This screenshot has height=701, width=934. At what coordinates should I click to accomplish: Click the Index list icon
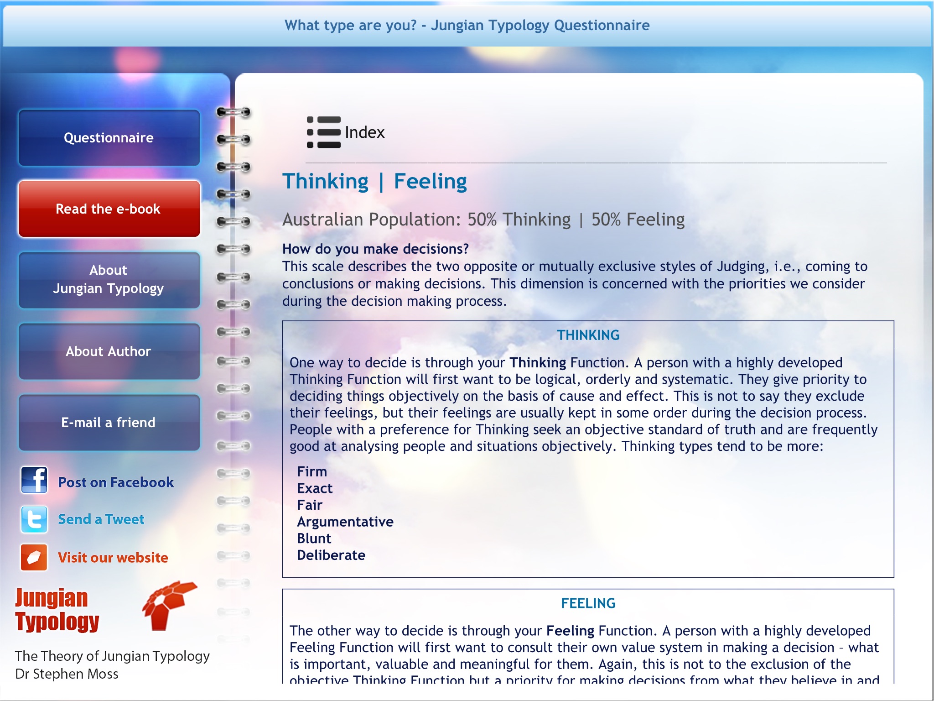click(x=323, y=132)
